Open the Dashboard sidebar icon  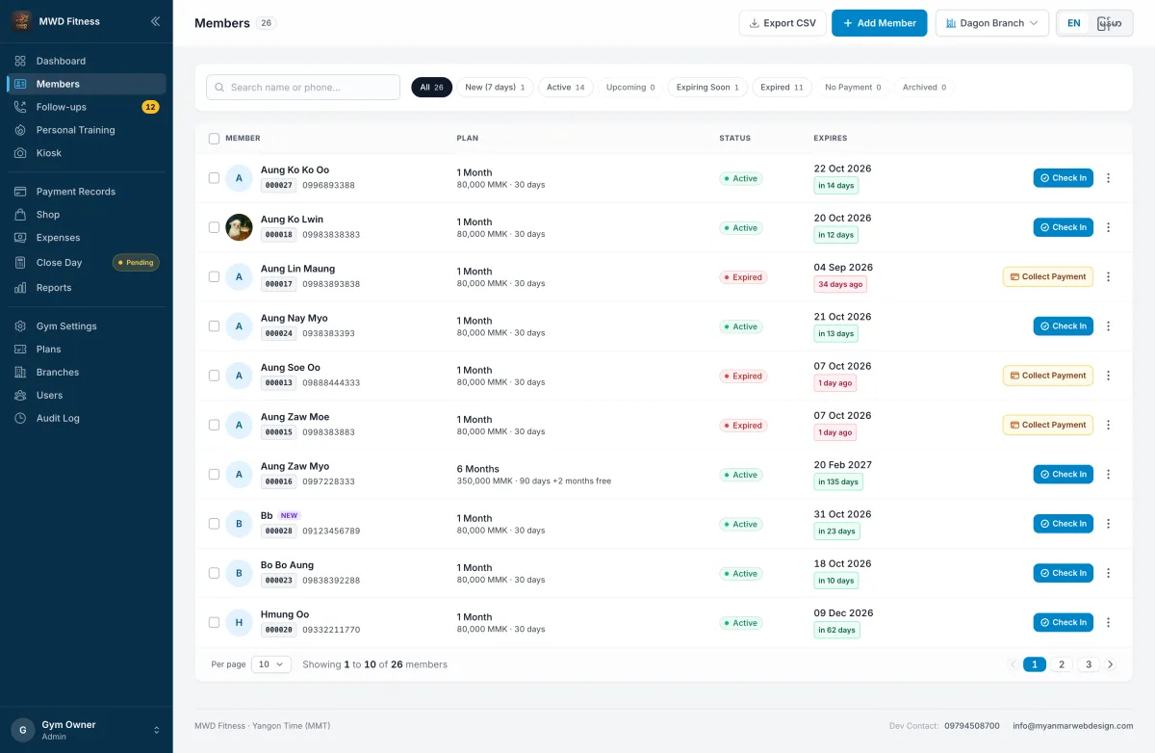(x=20, y=61)
